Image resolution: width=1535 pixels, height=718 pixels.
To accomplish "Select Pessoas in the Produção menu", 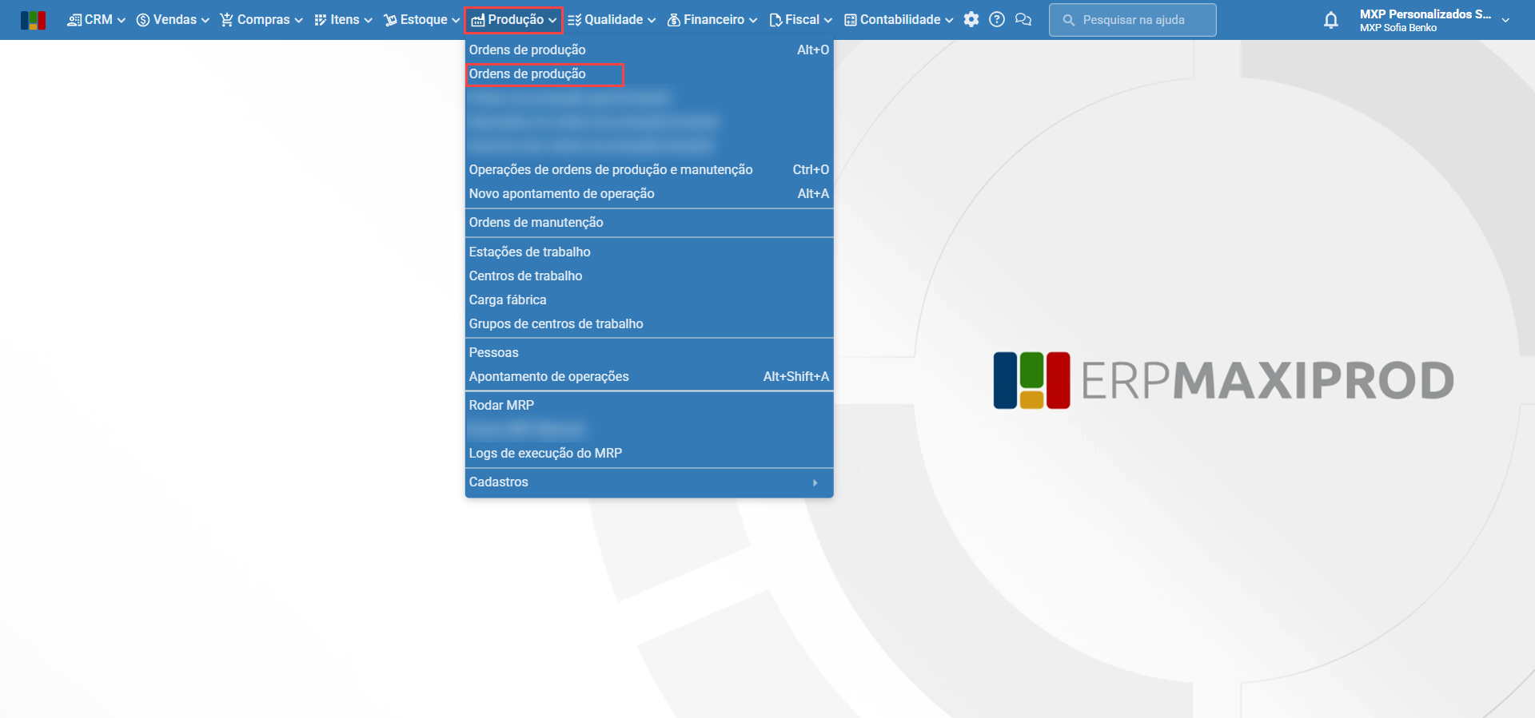I will [649, 353].
